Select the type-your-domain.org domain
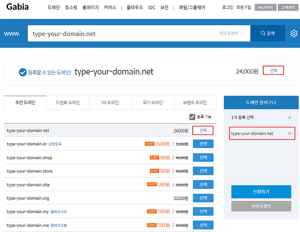The width and height of the screenshot is (300, 232). [203, 198]
